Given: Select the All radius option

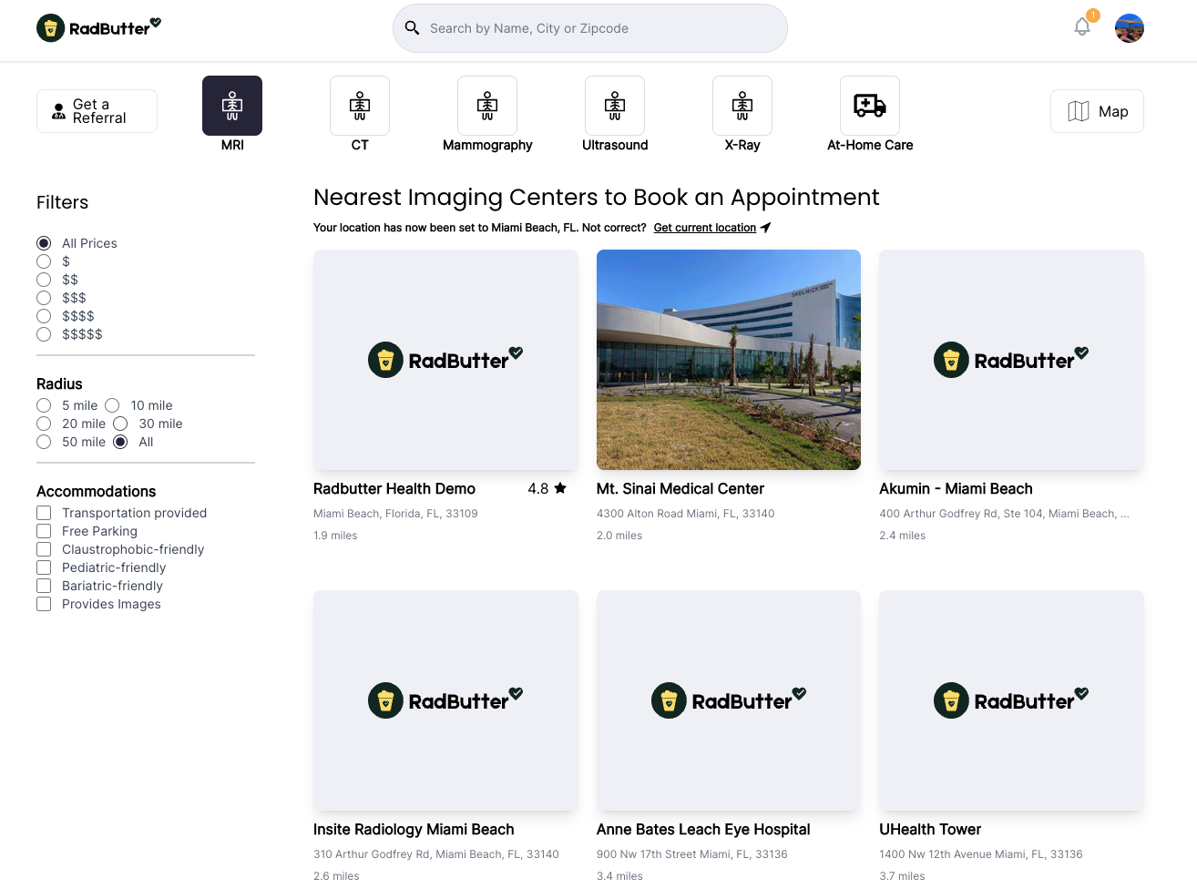Looking at the screenshot, I should point(120,442).
